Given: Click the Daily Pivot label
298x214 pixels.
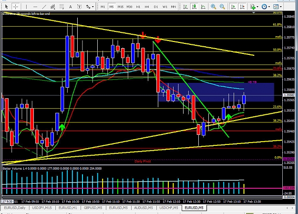Looking at the screenshot, I should click(x=143, y=162).
